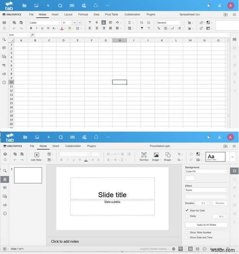
Task: Expand the H10 cell name box dropdown
Action: click(x=28, y=35)
